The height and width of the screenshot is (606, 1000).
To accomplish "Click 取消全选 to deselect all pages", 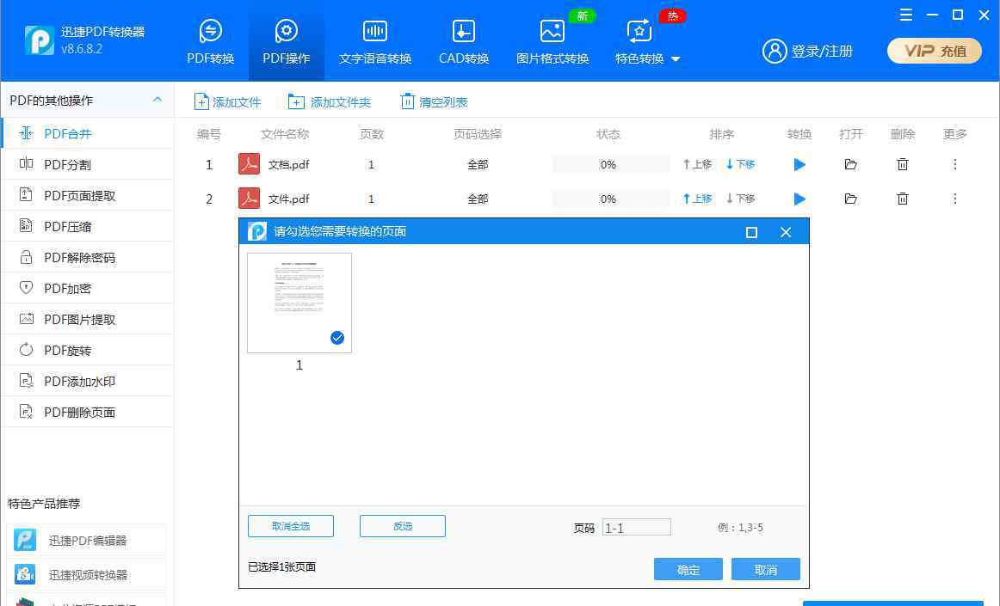I will point(290,526).
